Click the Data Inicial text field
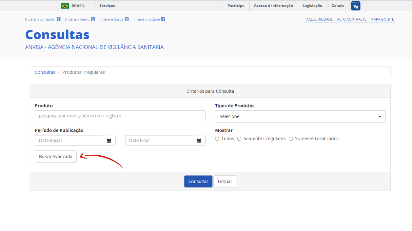Image resolution: width=412 pixels, height=231 pixels. pyautogui.click(x=69, y=140)
